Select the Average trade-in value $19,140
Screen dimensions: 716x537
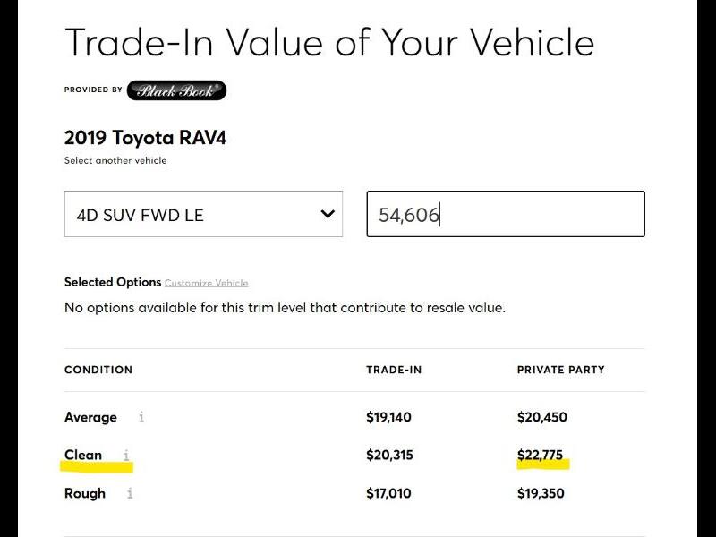point(389,417)
